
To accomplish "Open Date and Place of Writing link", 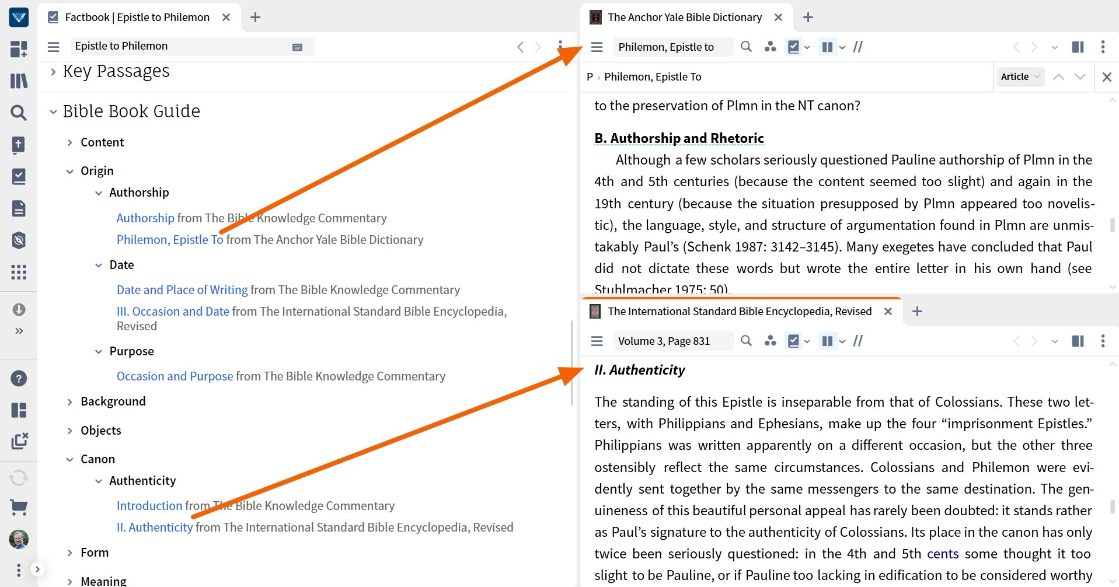I will (182, 290).
